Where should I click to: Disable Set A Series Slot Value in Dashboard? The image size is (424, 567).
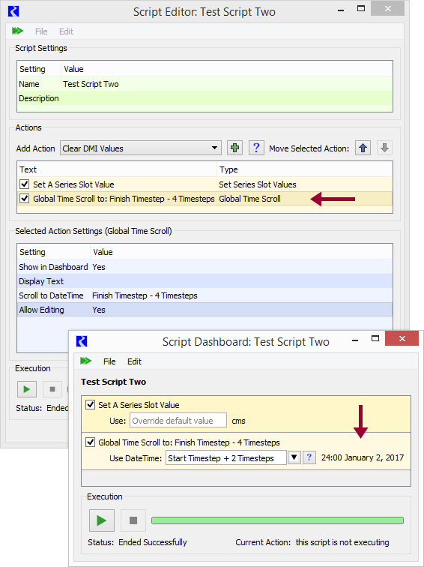click(91, 405)
